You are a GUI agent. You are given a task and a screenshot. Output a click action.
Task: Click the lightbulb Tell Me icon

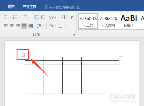pos(46,7)
